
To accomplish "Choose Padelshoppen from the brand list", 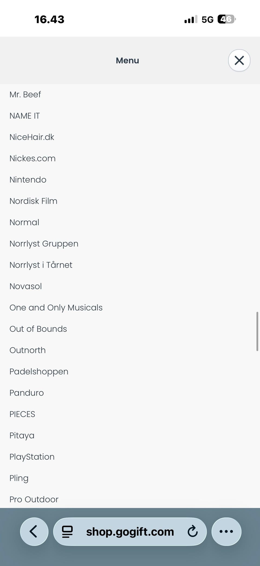I will [39, 371].
